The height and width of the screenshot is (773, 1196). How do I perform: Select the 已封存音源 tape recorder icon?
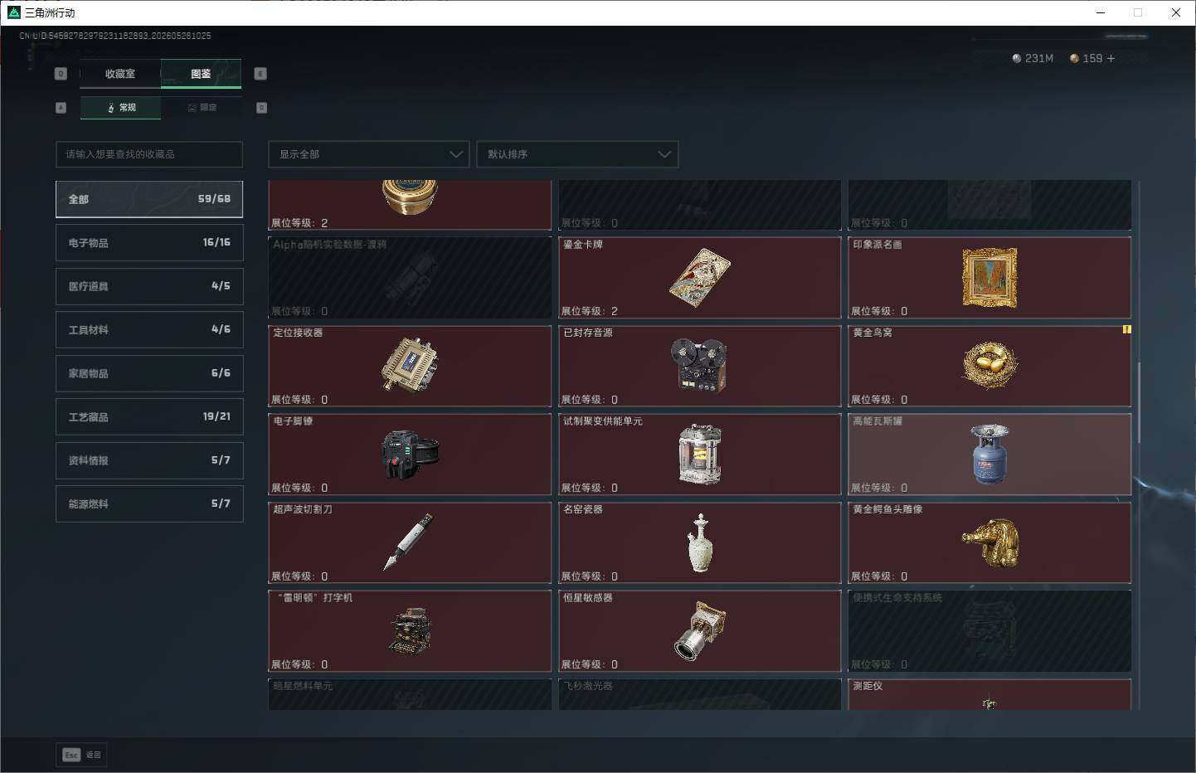[699, 365]
